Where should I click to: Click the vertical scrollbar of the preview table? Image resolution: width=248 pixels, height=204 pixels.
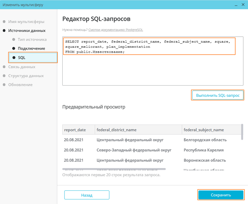242,132
